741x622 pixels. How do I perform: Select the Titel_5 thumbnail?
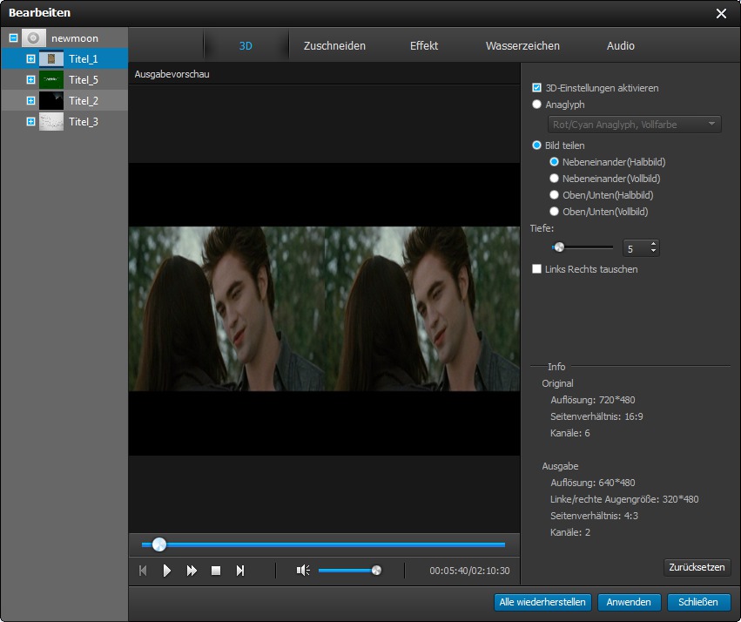51,79
